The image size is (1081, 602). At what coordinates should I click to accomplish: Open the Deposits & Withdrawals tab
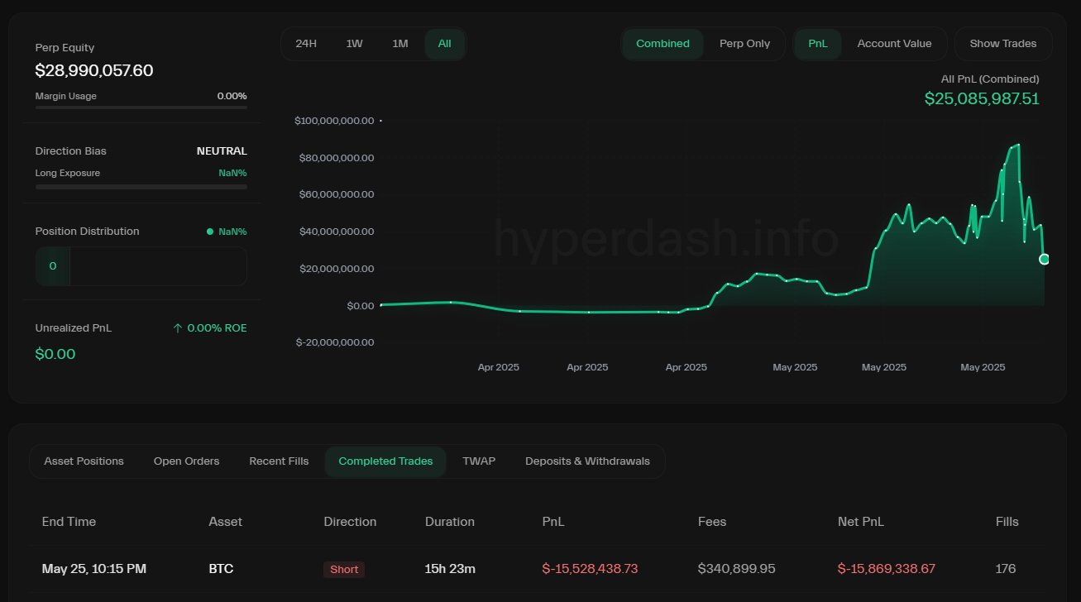587,461
